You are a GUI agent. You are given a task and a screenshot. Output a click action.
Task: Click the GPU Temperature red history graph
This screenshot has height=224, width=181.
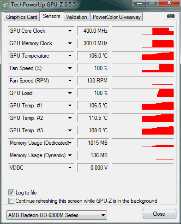(143, 56)
